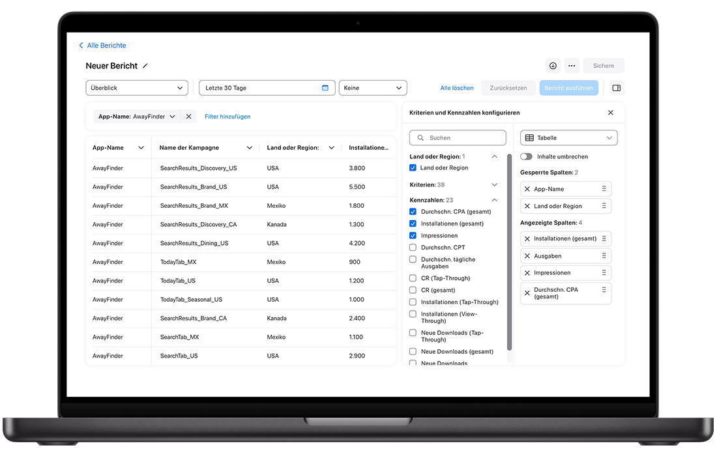Screen dimensions: 717x456
Task: Open the calendar icon in date field
Action: click(325, 88)
